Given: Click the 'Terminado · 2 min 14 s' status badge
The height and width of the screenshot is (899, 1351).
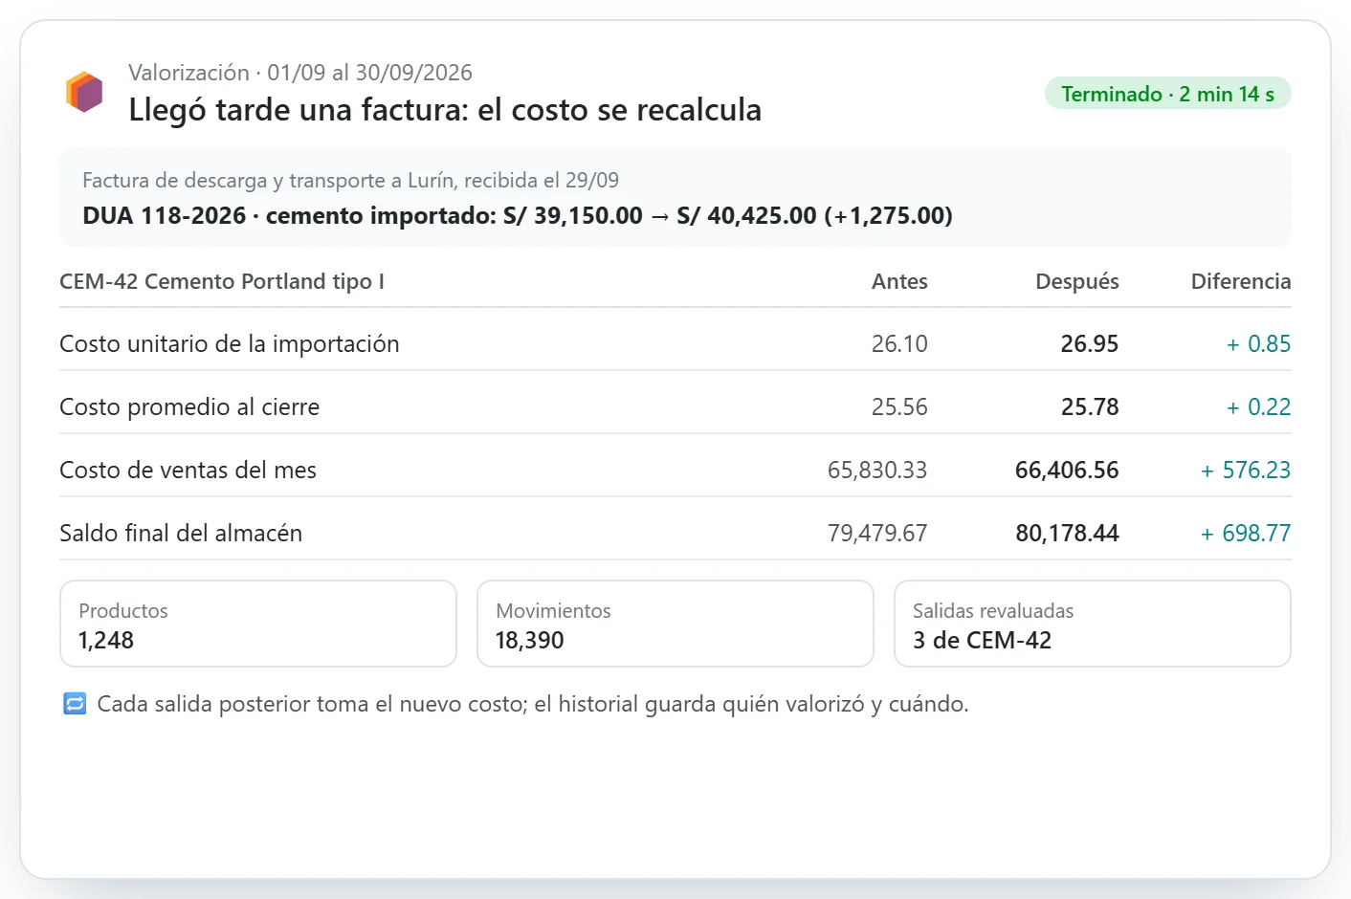Looking at the screenshot, I should [1167, 94].
